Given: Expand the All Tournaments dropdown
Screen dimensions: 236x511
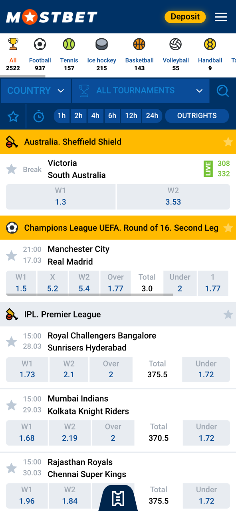Looking at the screenshot, I should coord(141,91).
